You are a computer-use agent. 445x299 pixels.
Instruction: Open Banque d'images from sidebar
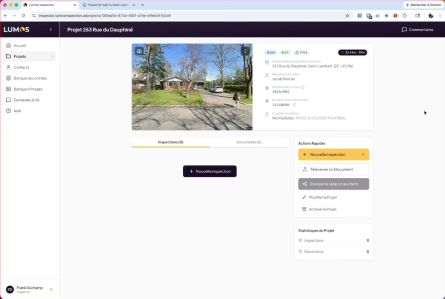coord(28,89)
